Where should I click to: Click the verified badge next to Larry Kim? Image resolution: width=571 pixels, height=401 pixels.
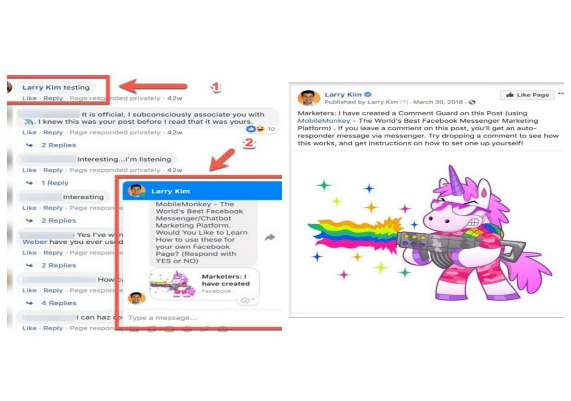point(368,94)
